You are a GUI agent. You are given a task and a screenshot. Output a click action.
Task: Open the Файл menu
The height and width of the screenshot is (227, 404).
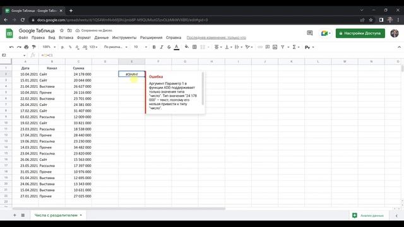tap(23, 38)
